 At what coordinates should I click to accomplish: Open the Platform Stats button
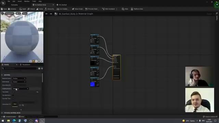point(137,9)
